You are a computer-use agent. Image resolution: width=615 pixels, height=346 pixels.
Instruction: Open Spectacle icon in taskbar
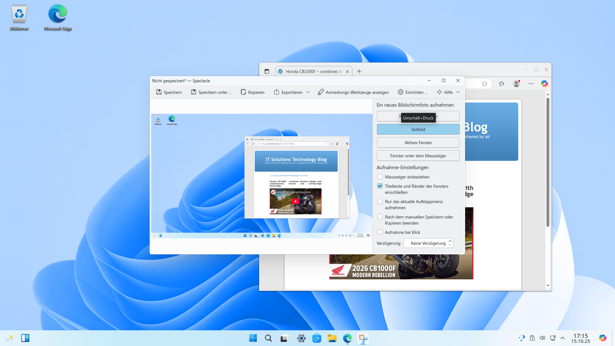pos(363,338)
